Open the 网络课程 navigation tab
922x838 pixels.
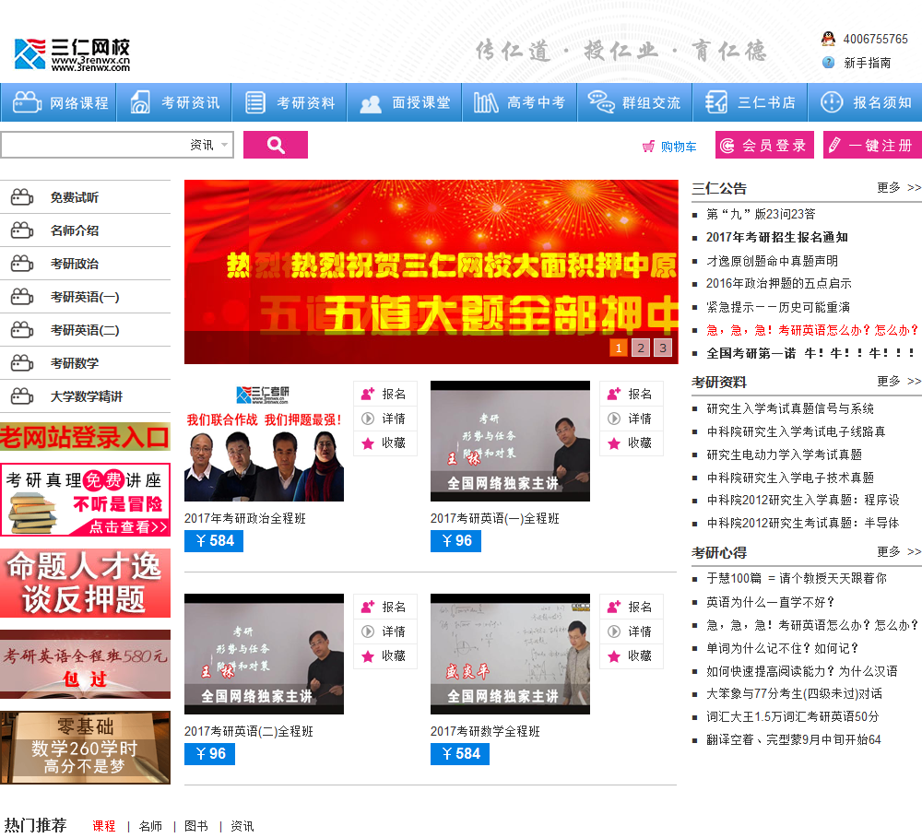coord(58,102)
